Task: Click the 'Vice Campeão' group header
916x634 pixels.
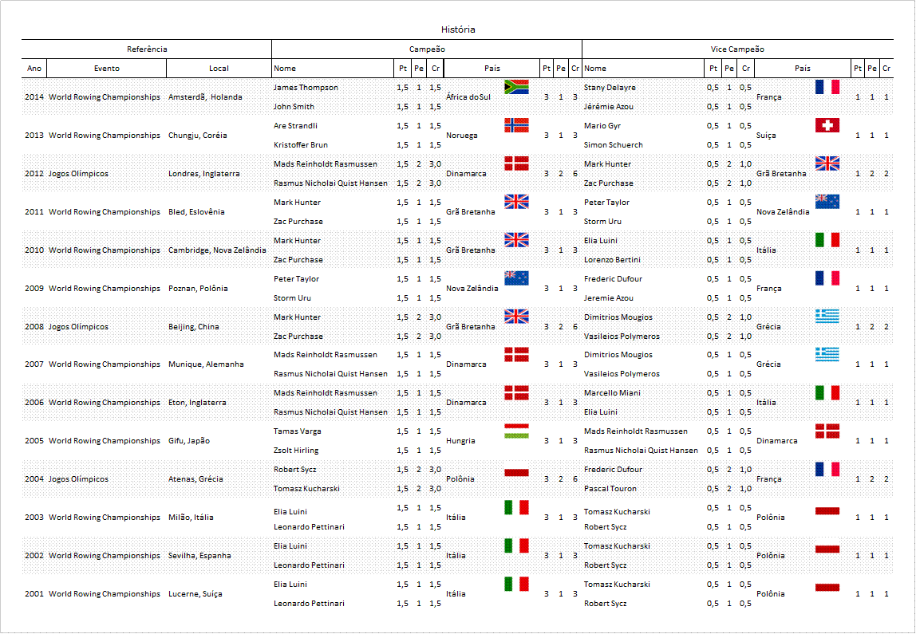Action: (737, 49)
